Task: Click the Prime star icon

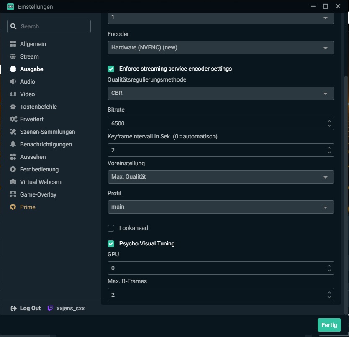Action: [x=13, y=207]
